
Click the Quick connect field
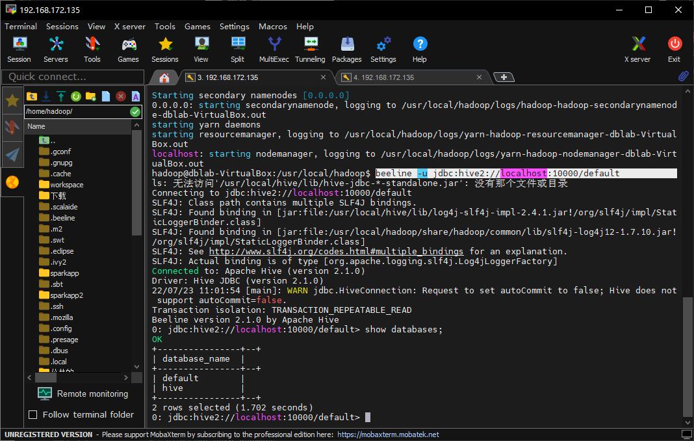click(x=73, y=77)
